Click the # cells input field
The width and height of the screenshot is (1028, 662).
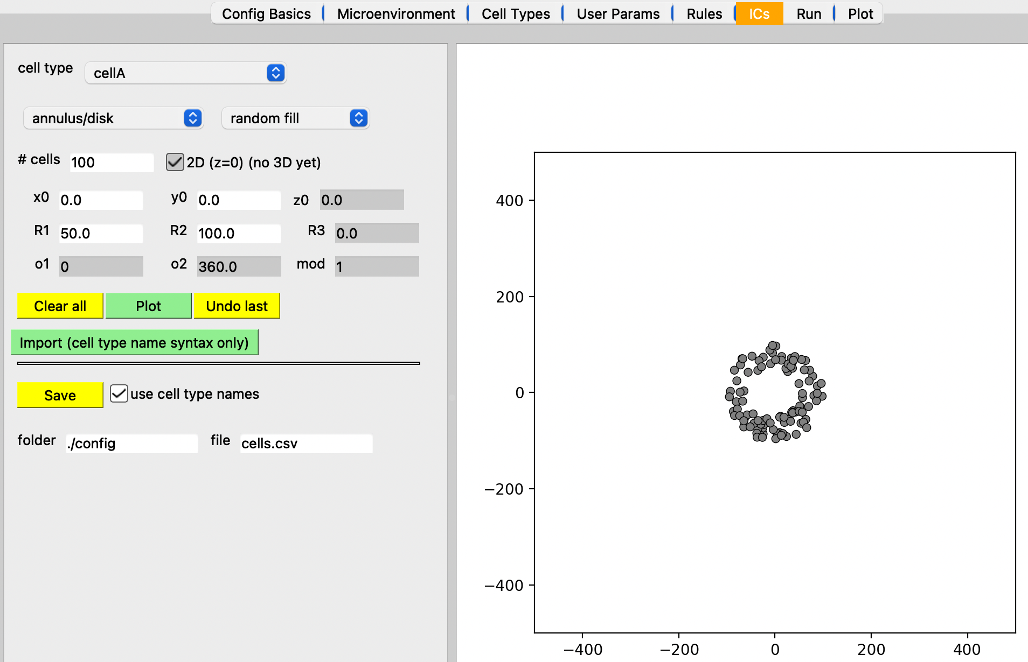coord(112,162)
